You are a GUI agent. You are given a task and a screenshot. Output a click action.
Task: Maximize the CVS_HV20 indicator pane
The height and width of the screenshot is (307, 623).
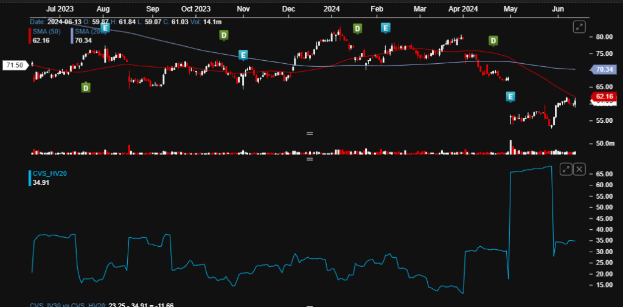(566, 169)
